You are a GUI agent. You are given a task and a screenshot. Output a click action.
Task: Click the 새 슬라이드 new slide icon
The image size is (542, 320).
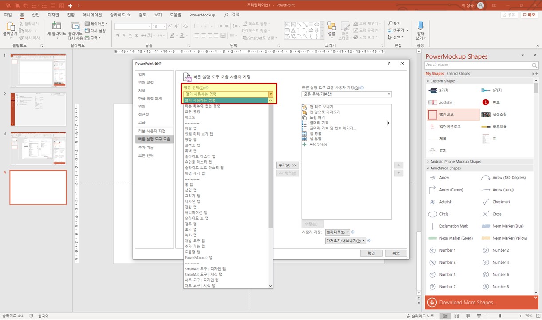57,26
